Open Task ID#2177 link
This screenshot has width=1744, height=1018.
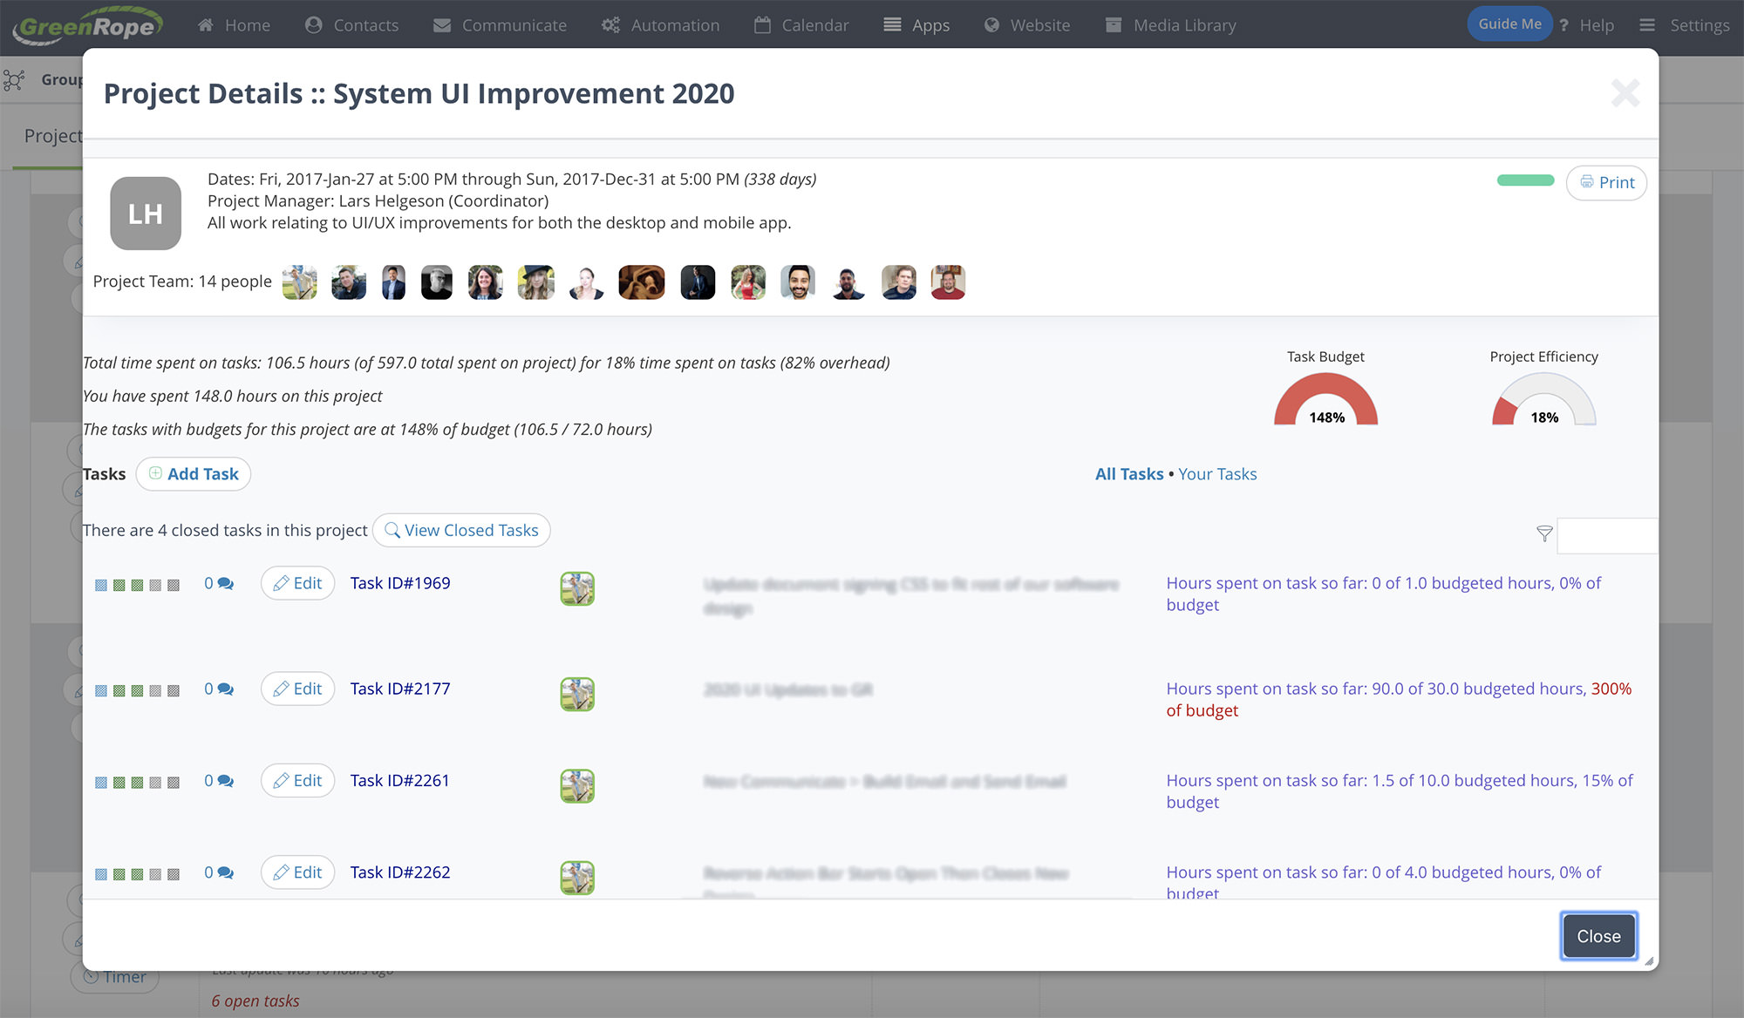tap(400, 689)
